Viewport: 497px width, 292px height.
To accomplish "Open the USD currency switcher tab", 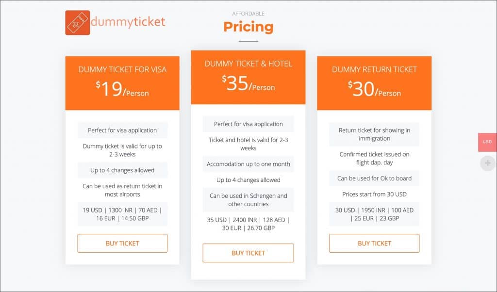I will pos(487,142).
